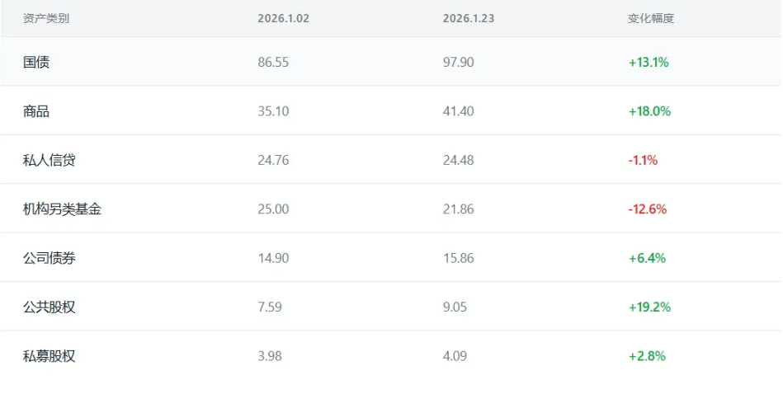The height and width of the screenshot is (394, 783).
Task: Select the 私人信贷 row label
Action: (x=50, y=160)
